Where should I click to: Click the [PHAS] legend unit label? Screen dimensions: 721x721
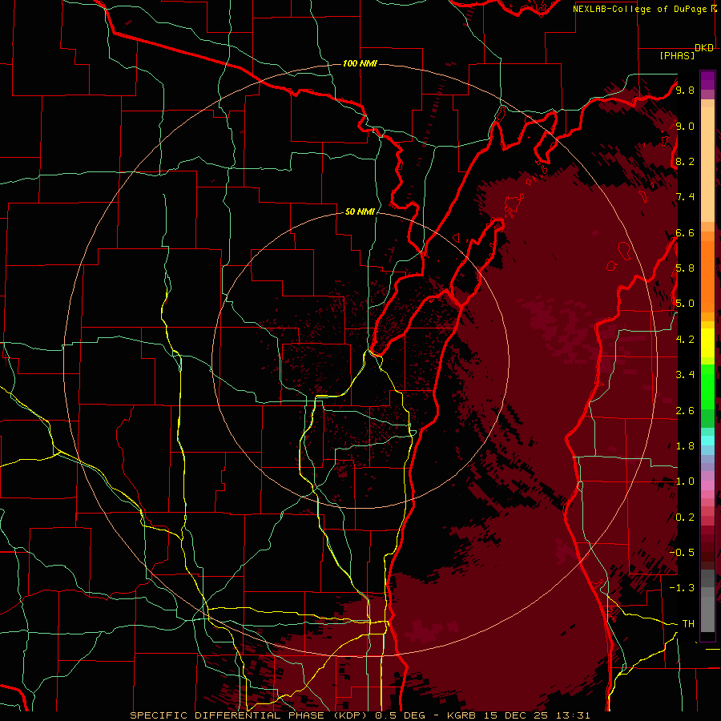coord(677,55)
